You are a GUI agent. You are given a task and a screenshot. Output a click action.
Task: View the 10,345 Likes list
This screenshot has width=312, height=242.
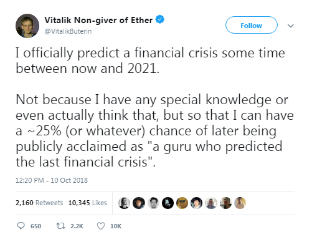coord(87,203)
